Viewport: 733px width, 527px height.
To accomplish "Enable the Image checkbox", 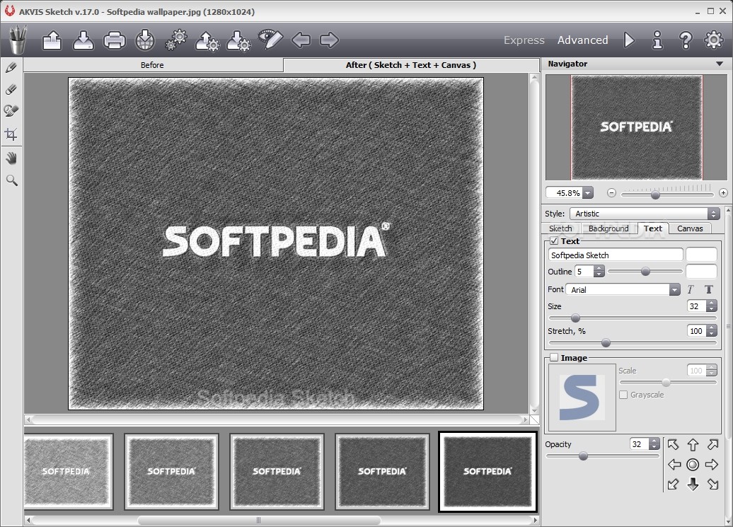I will [554, 357].
